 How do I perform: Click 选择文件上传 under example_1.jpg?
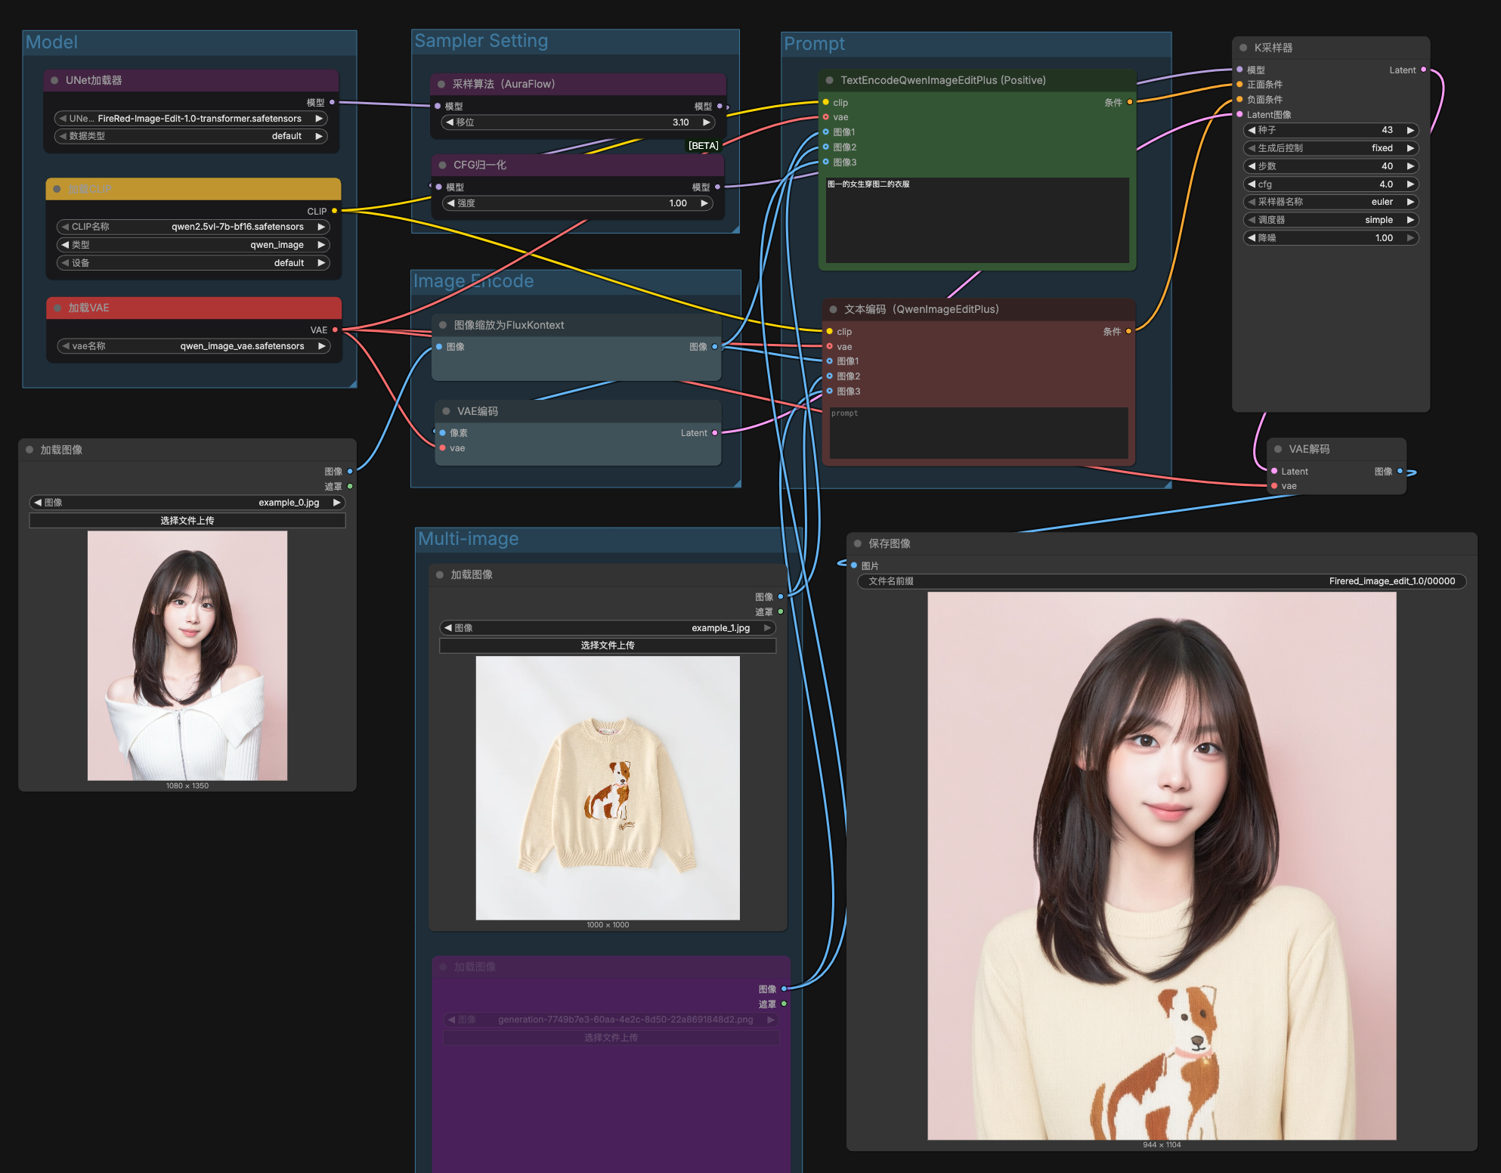point(607,645)
